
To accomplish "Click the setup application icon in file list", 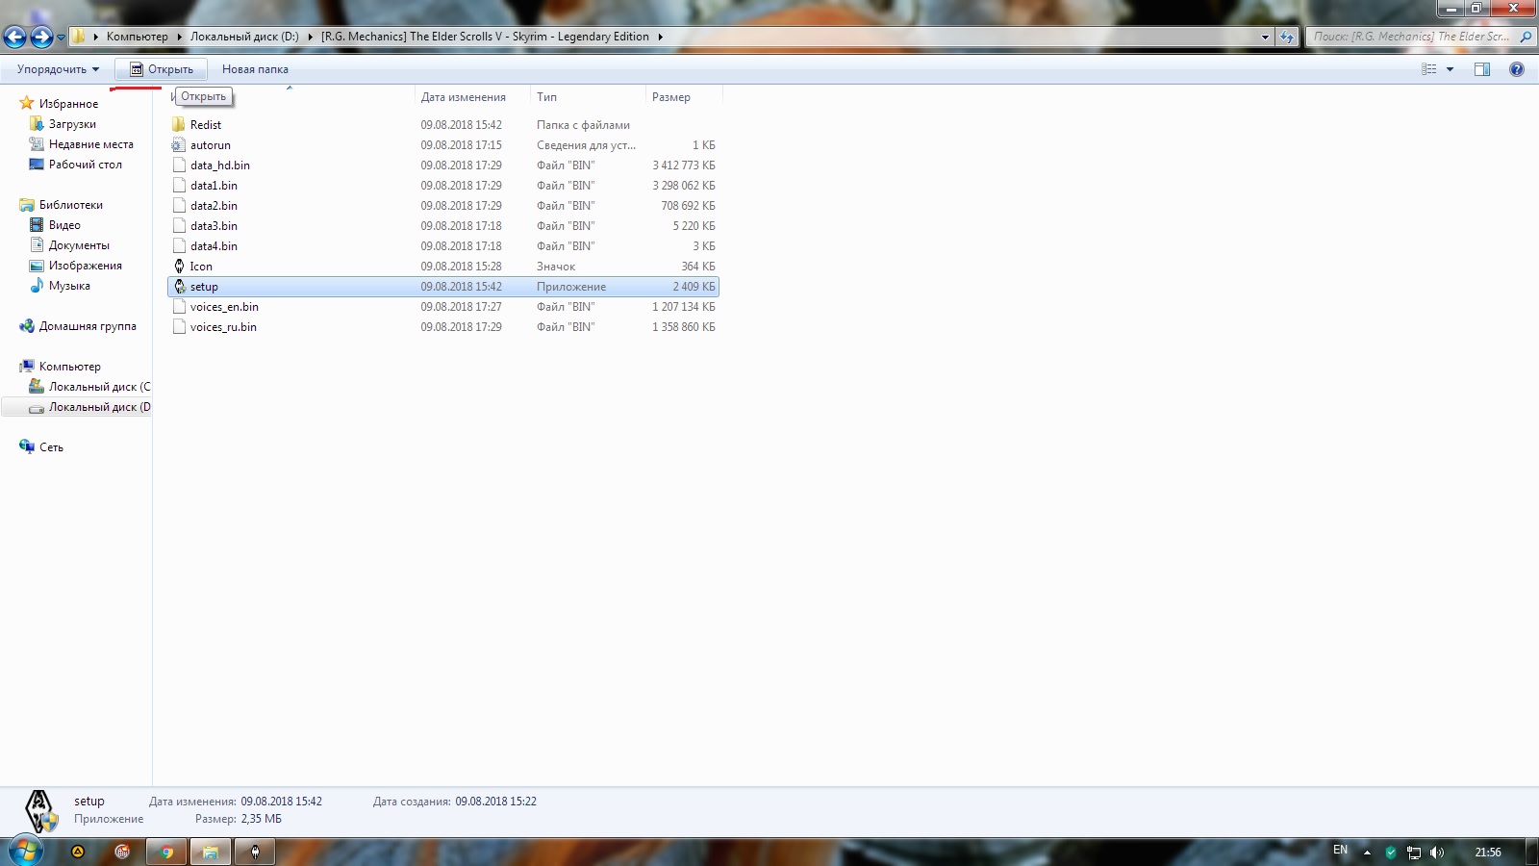I will coord(179,286).
